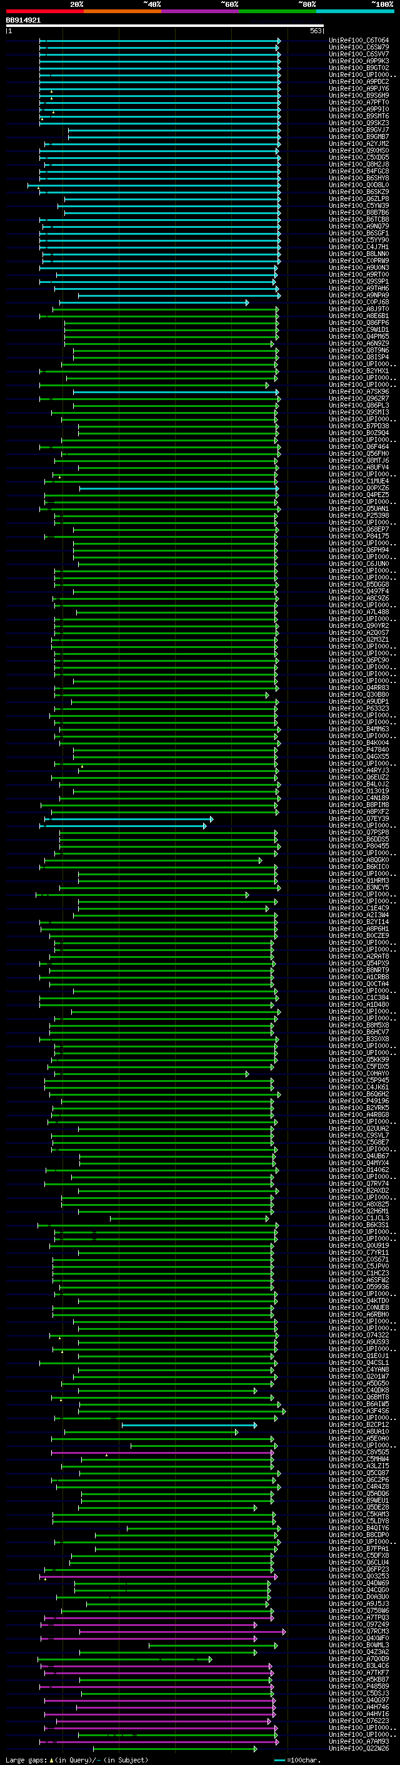This screenshot has height=1765, width=400.
Task: Select label UniRef100_Q6PH94
Action: click(x=359, y=550)
